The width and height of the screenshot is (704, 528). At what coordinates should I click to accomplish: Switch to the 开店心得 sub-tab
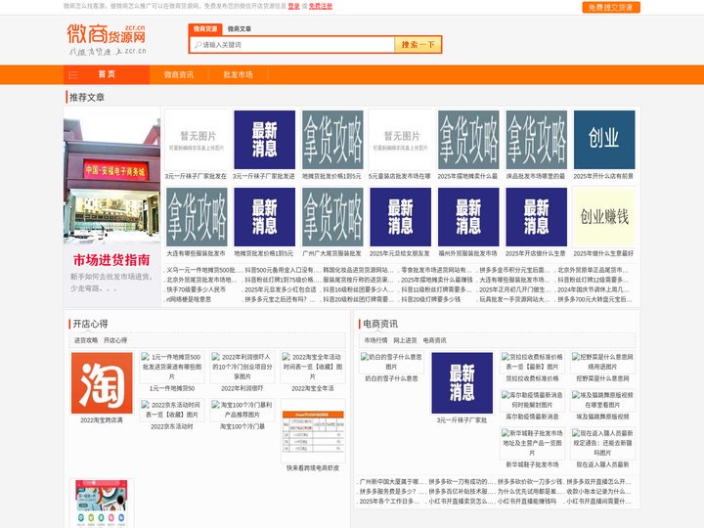pos(115,340)
